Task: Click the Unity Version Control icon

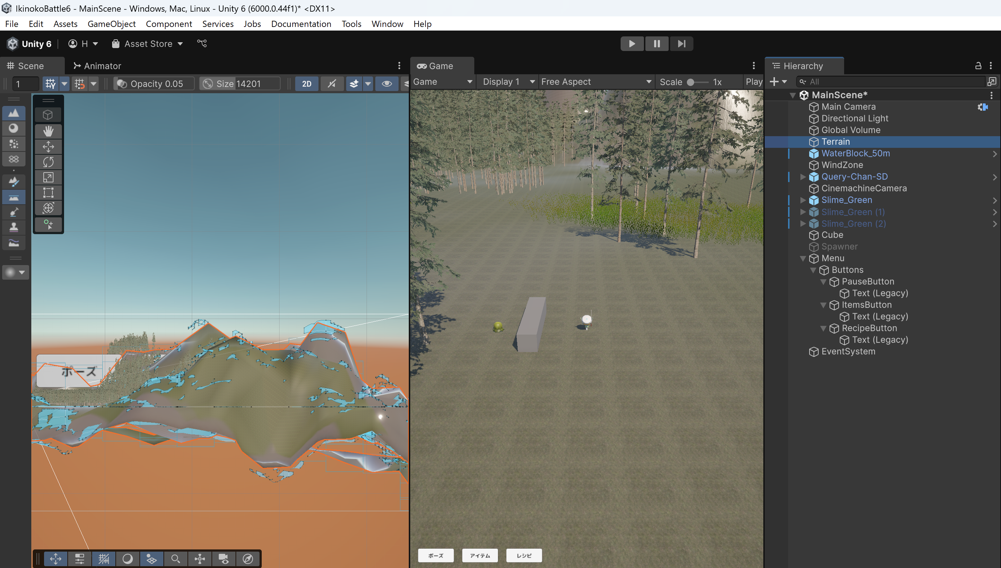Action: point(202,43)
